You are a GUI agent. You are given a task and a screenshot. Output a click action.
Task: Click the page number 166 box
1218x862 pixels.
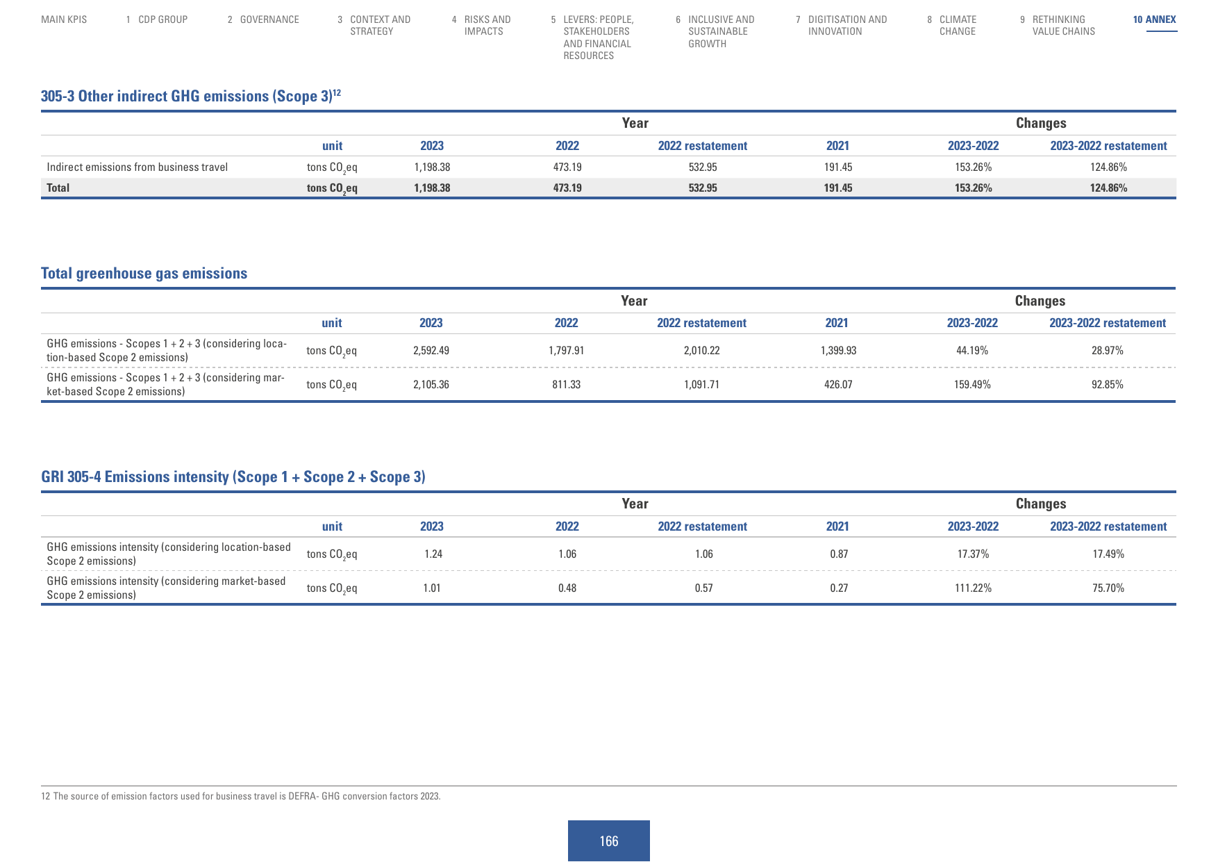609,840
